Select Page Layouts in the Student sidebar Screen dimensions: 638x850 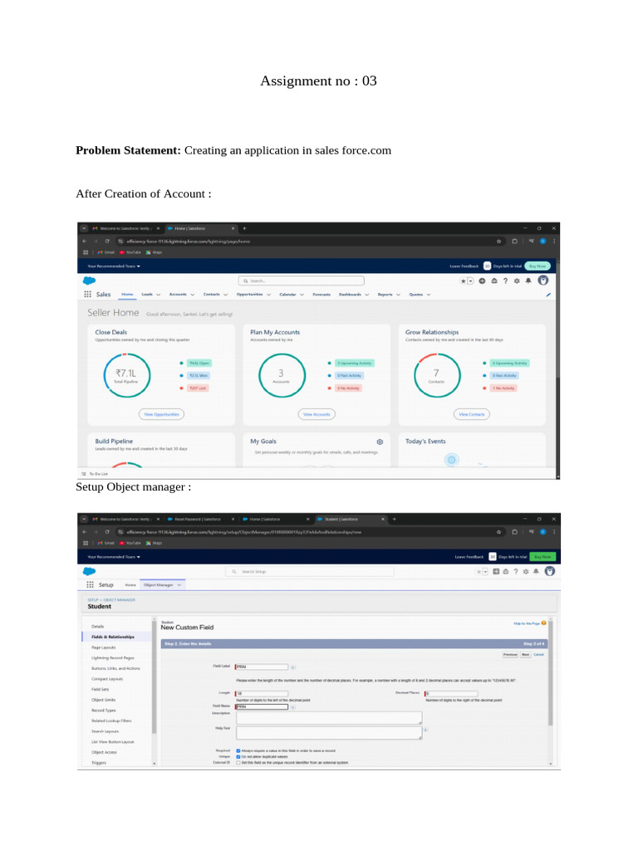tap(103, 647)
